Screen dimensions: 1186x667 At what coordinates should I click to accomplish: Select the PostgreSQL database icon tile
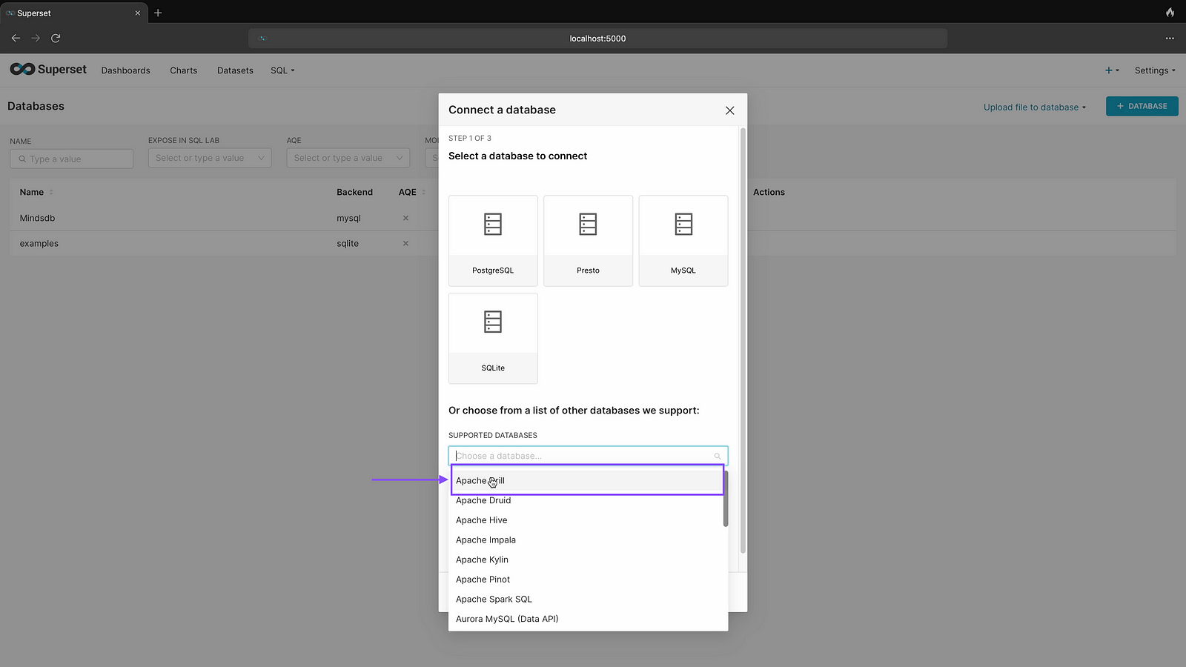(x=493, y=240)
